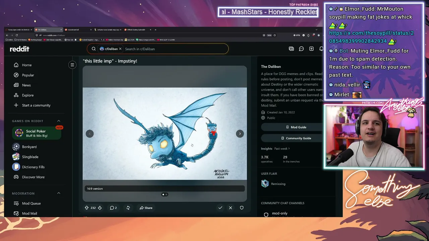Open the browser VPN button
The image size is (429, 241).
click(x=297, y=35)
